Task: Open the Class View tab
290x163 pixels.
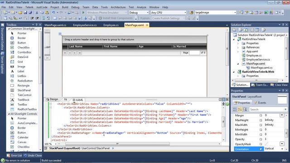Action: [x=279, y=85]
